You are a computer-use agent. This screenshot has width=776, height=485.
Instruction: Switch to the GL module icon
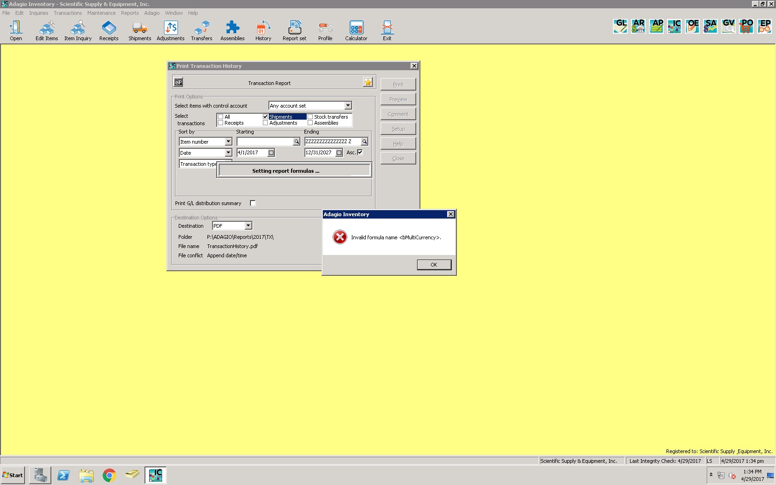620,26
